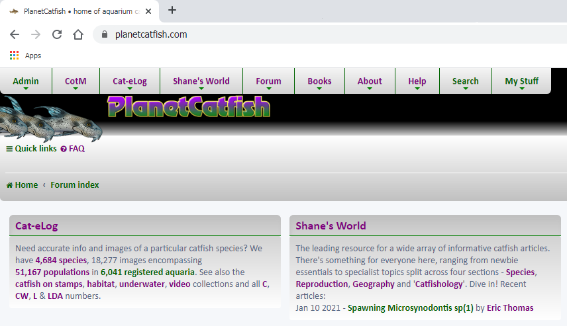Open the browser home icon
Image resolution: width=567 pixels, height=326 pixels.
point(78,34)
